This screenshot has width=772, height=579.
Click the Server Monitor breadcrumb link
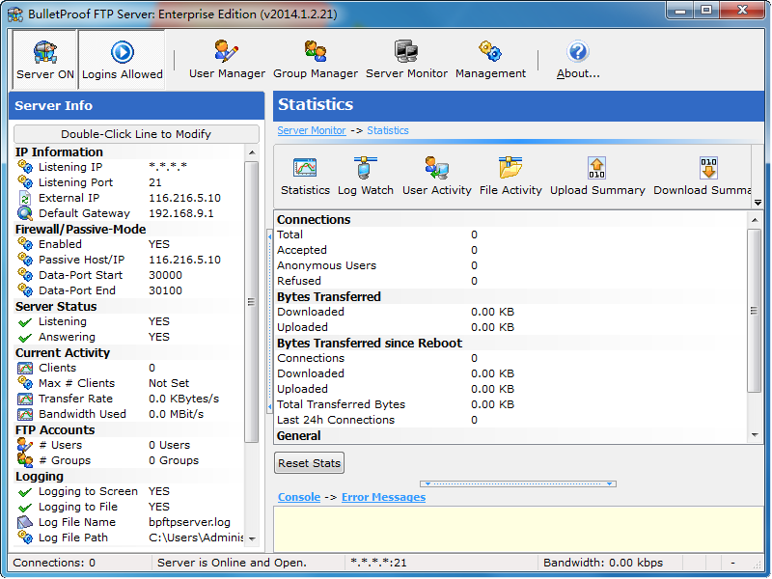(311, 130)
